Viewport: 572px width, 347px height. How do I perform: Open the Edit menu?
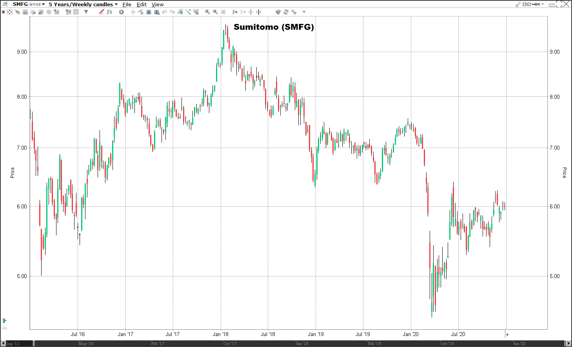pos(142,4)
